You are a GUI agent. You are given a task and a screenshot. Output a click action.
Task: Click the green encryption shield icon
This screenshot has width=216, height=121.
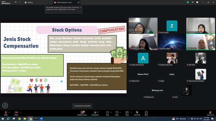[188, 2]
